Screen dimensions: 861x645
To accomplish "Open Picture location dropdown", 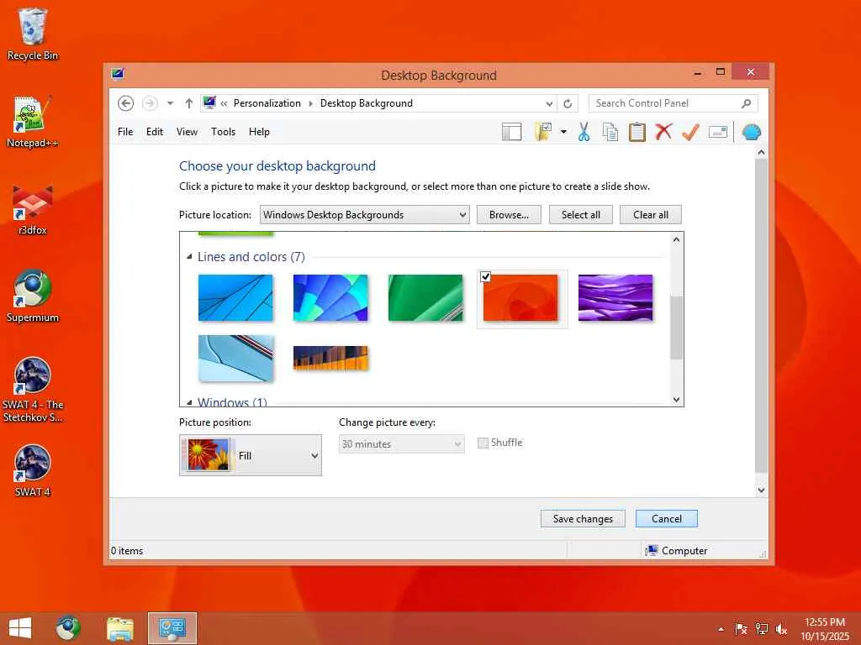I will pos(365,214).
